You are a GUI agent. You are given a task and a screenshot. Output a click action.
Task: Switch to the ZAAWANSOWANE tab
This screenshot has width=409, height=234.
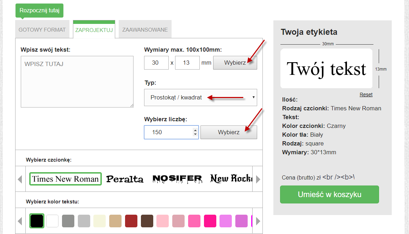click(145, 30)
